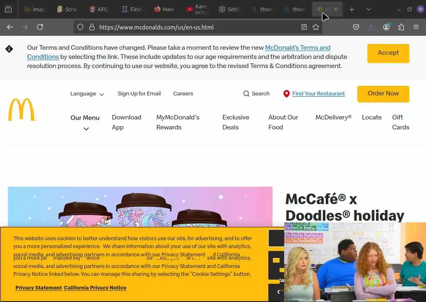Viewport: 426px width, 302px height.
Task: Click the McDonald's golden arches logo
Action: click(x=22, y=110)
